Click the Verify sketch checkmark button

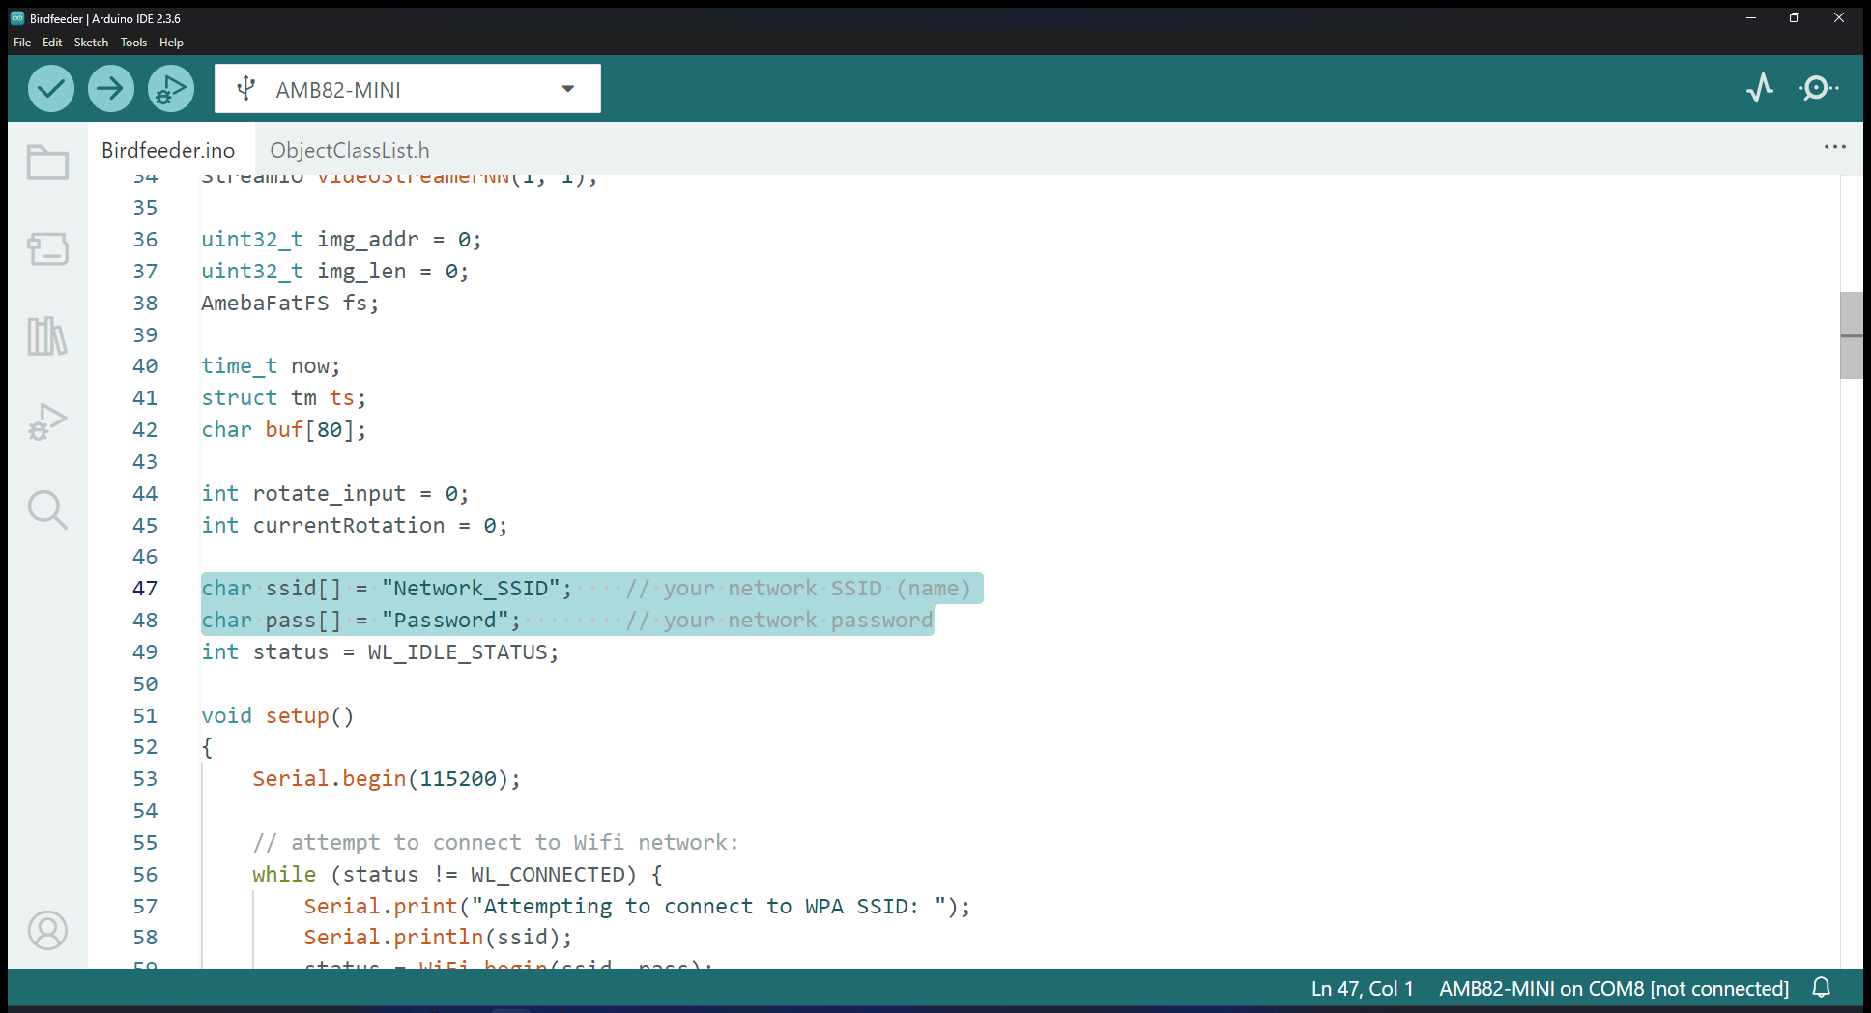(50, 89)
